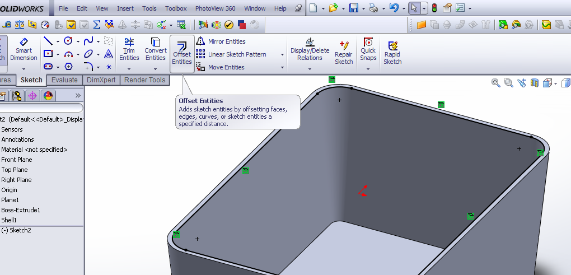Select the Ellipse sketch tool
This screenshot has width=571, height=275.
[88, 54]
